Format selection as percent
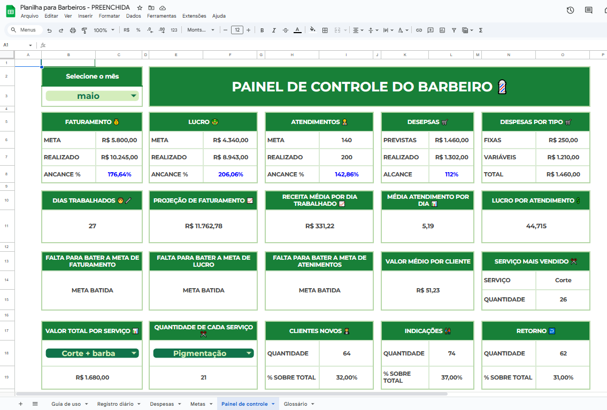 coord(138,30)
